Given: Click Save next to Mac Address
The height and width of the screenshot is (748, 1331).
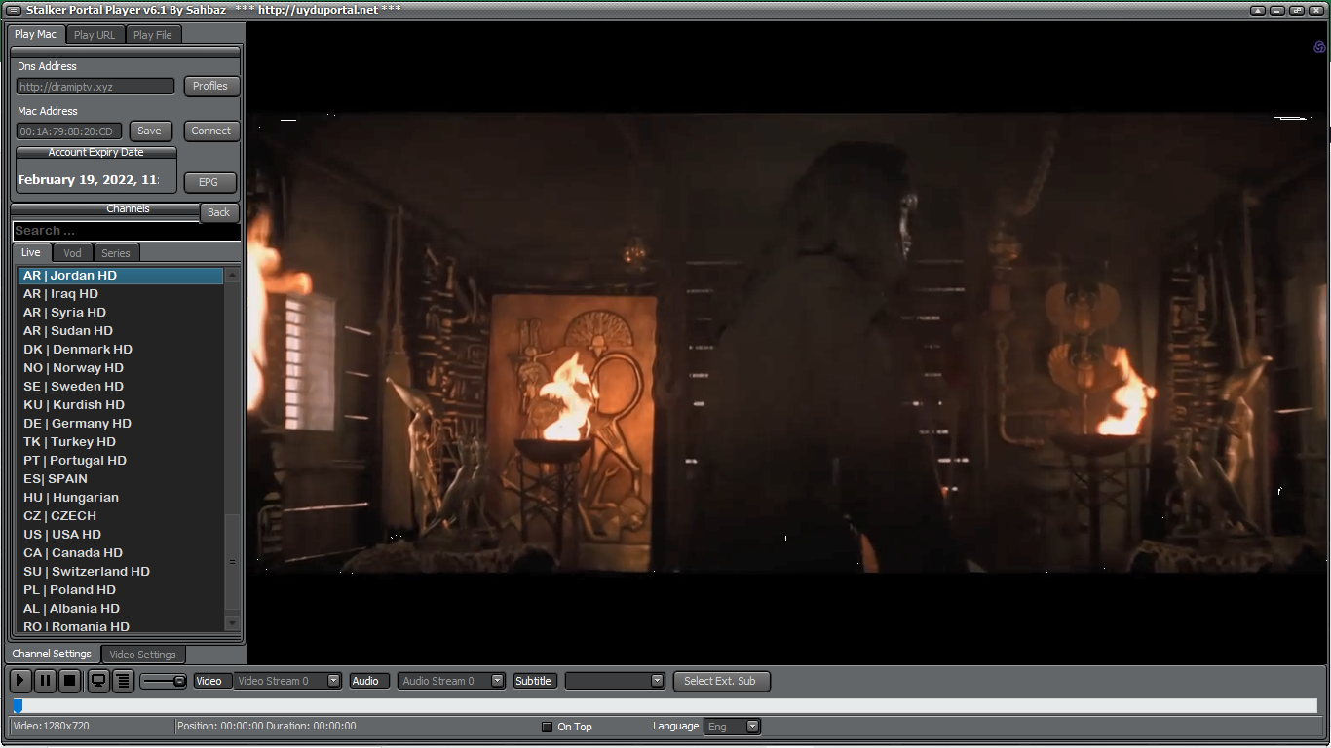Looking at the screenshot, I should [x=150, y=131].
